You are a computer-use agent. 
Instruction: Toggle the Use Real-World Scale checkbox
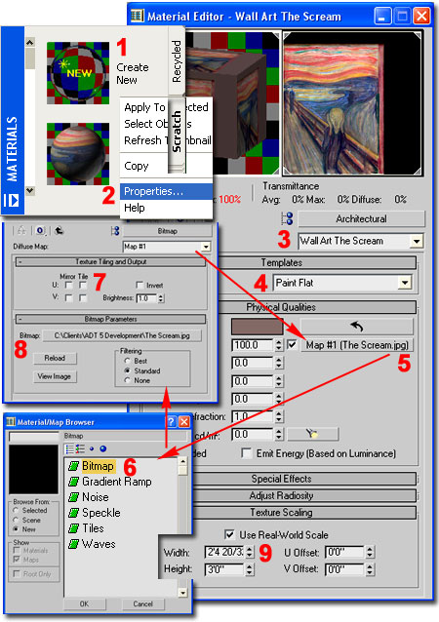point(229,534)
